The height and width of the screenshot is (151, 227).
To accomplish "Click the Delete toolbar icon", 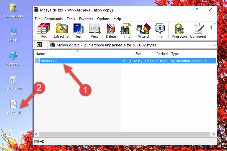I will (x=111, y=31).
